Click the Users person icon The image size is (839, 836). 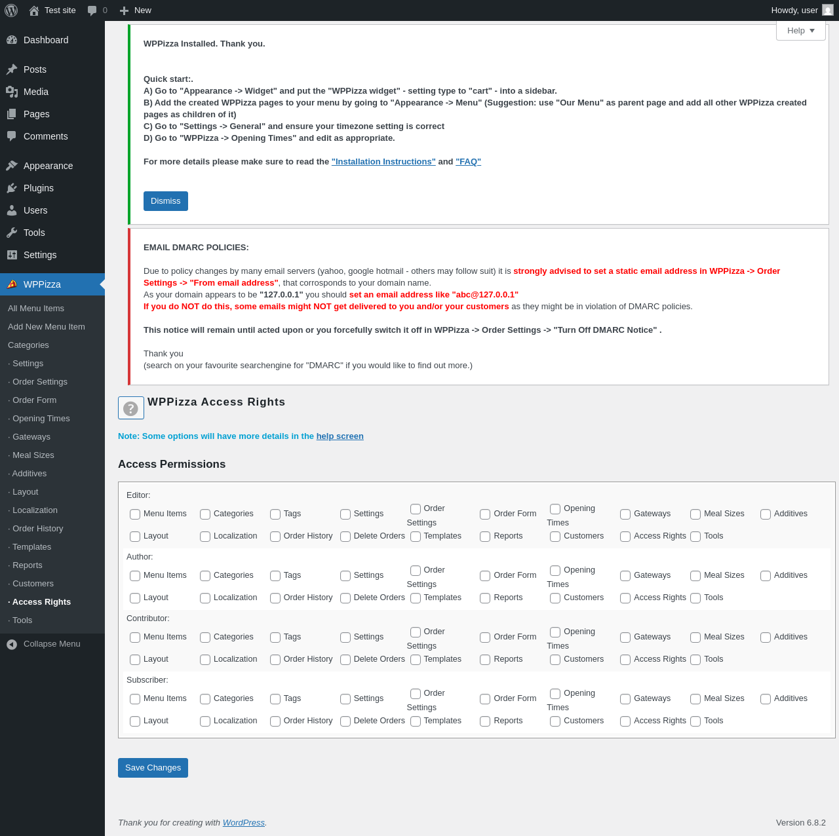click(12, 210)
